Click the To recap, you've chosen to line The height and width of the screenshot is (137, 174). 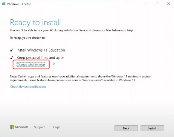[x=28, y=38]
